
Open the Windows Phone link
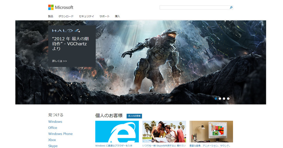pos(60,134)
